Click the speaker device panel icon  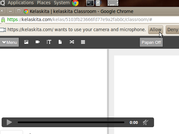tap(98, 3)
